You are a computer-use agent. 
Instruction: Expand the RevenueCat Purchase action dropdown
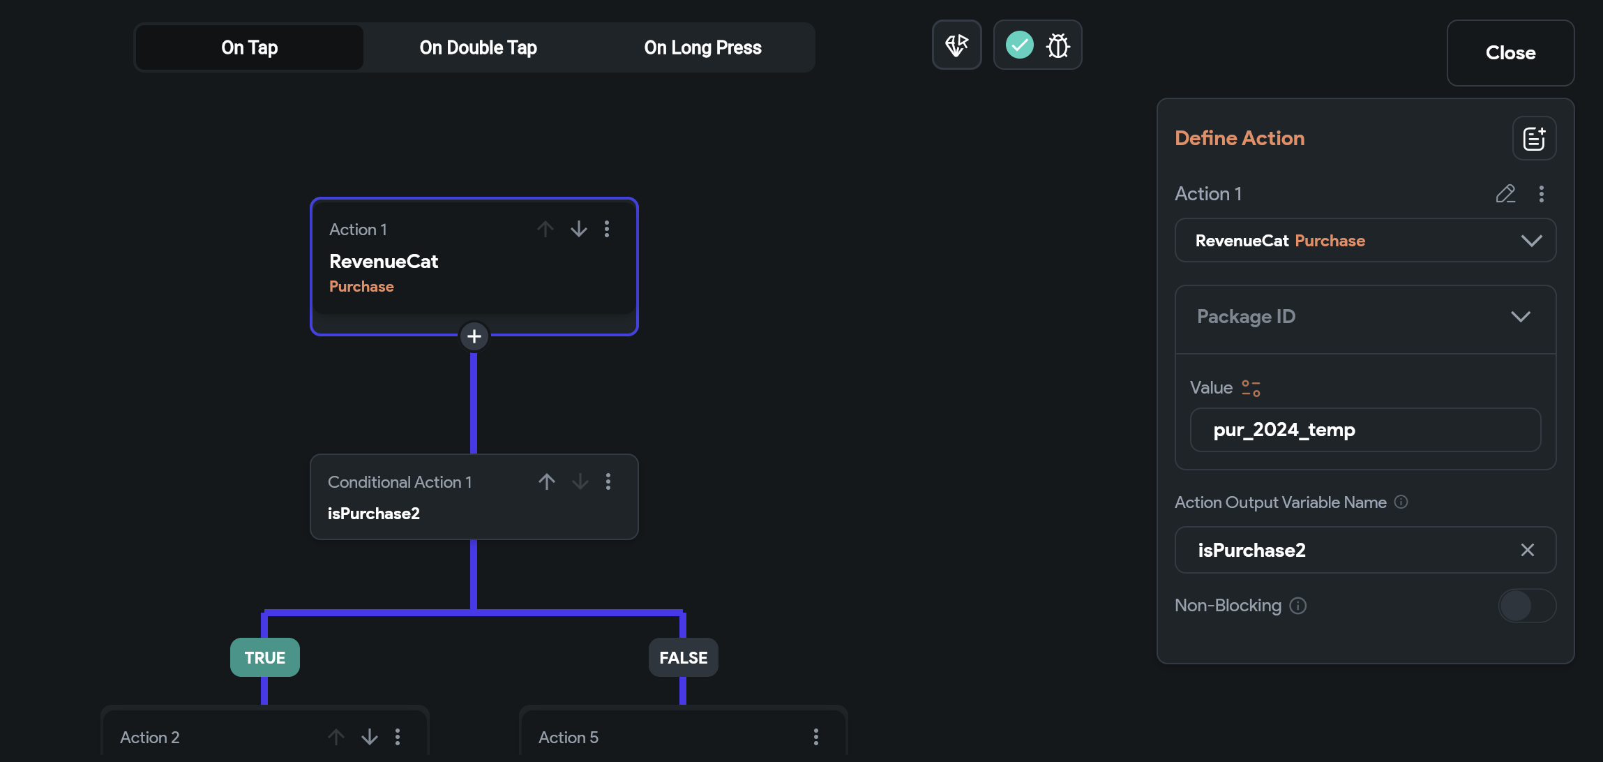point(1365,241)
